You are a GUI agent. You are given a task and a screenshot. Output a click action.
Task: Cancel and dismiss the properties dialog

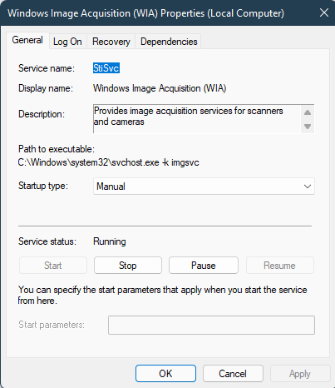(x=233, y=374)
